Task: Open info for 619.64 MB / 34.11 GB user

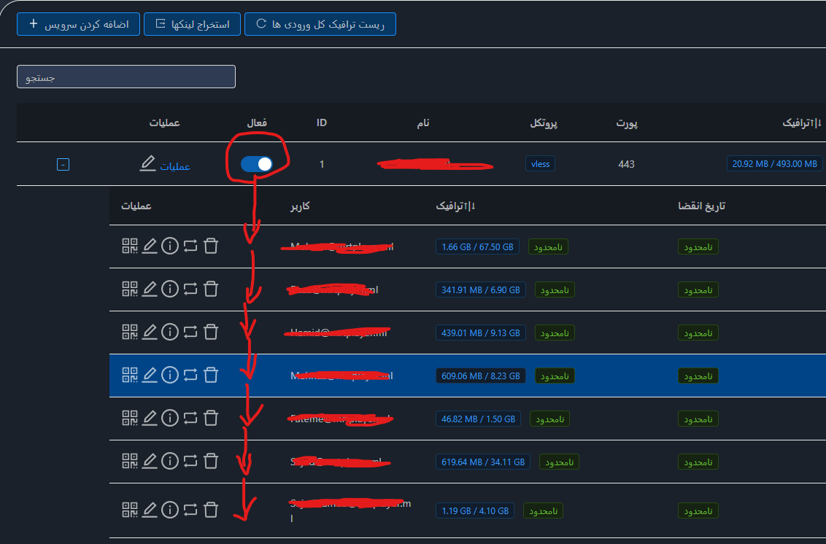Action: [169, 462]
